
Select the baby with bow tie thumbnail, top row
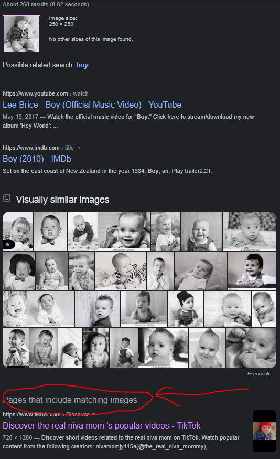tap(50, 231)
